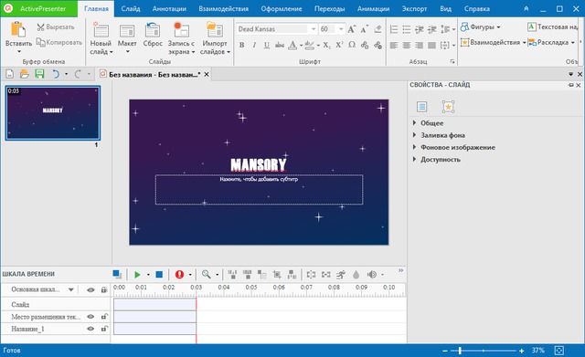
Task: Switch to the interactivity star properties tab
Action: (x=448, y=107)
